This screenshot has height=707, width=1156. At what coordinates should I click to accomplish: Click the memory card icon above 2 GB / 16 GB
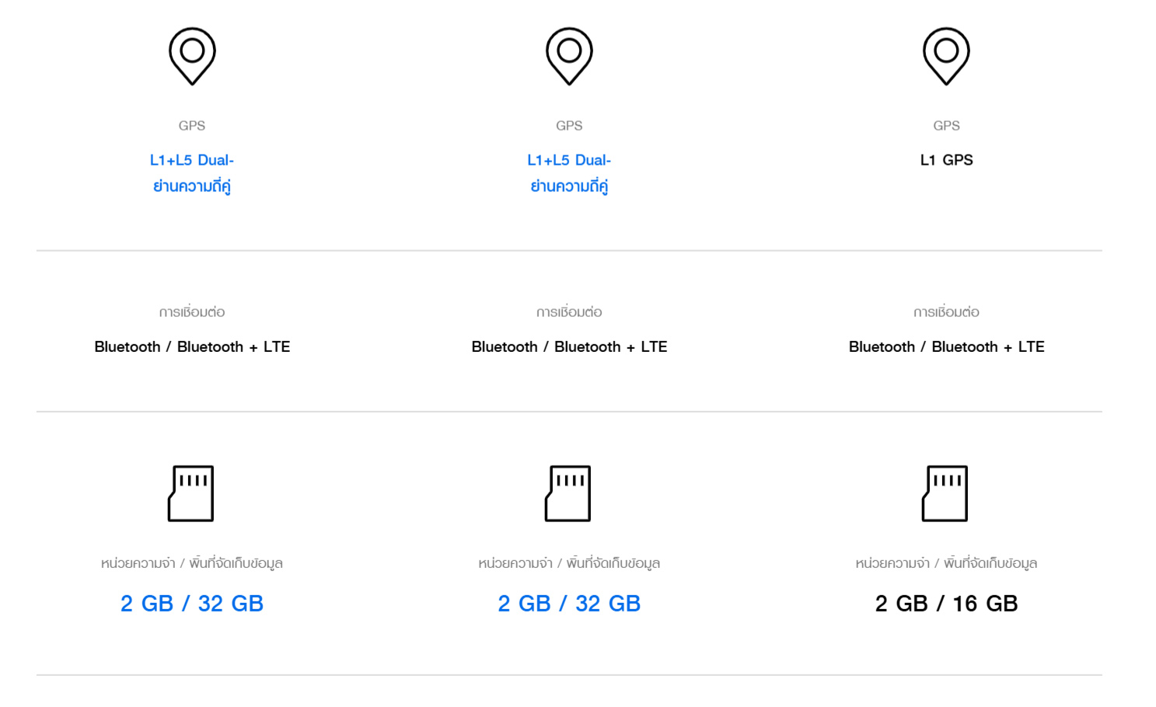(x=945, y=493)
